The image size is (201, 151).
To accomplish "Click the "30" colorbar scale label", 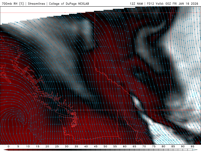I will (x=67, y=146).
